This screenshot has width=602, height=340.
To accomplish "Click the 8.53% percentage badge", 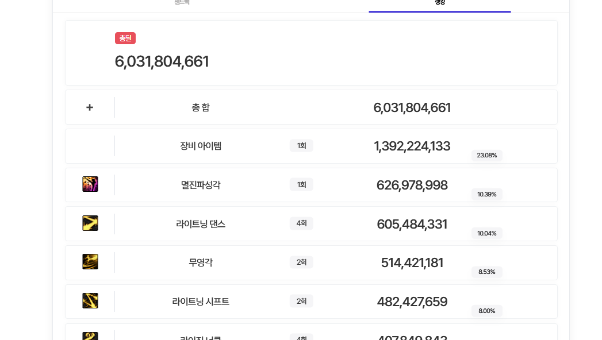I will pos(487,272).
